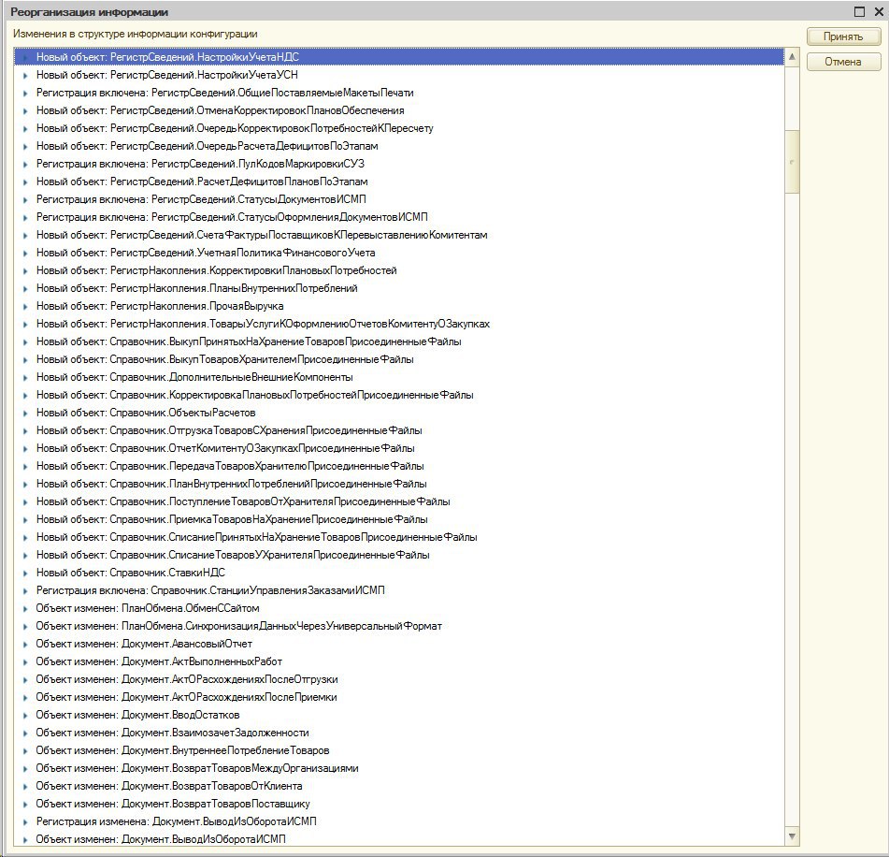This screenshot has width=889, height=857.
Task: Expand the РегистрСведений.НастройкиУчетаНДС row
Action: (x=25, y=57)
